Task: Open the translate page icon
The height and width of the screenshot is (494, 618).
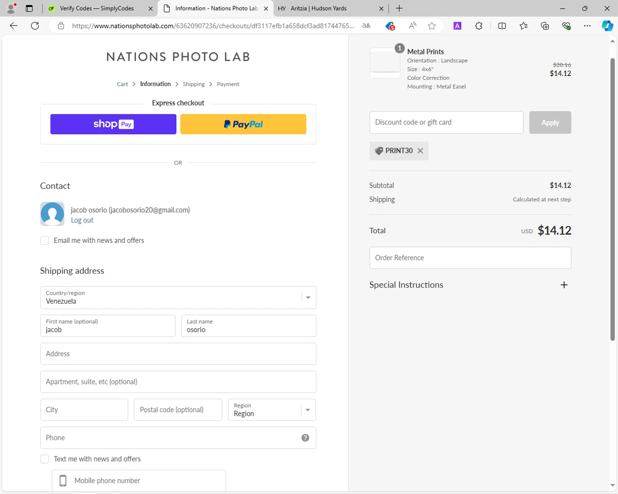Action: point(366,26)
